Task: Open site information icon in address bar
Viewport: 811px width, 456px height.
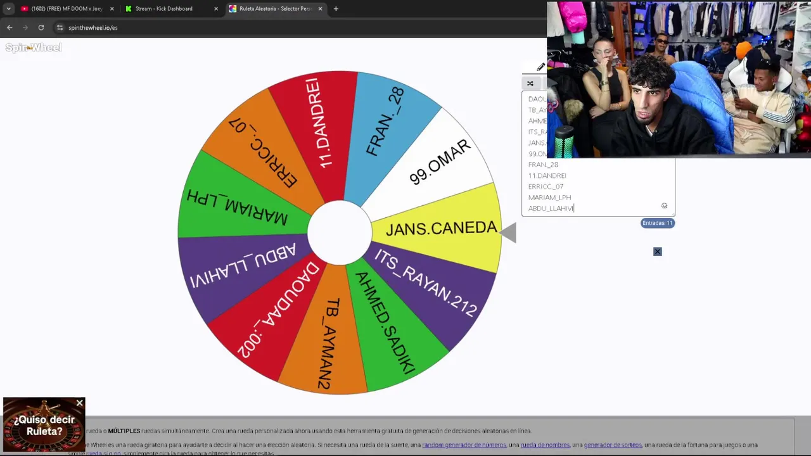Action: (x=60, y=27)
